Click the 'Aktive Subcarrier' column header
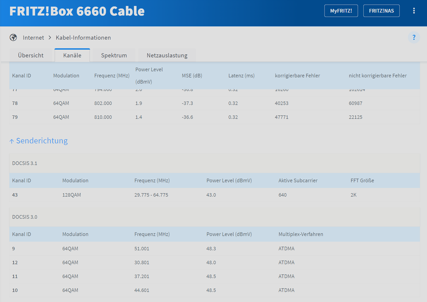 pyautogui.click(x=298, y=180)
